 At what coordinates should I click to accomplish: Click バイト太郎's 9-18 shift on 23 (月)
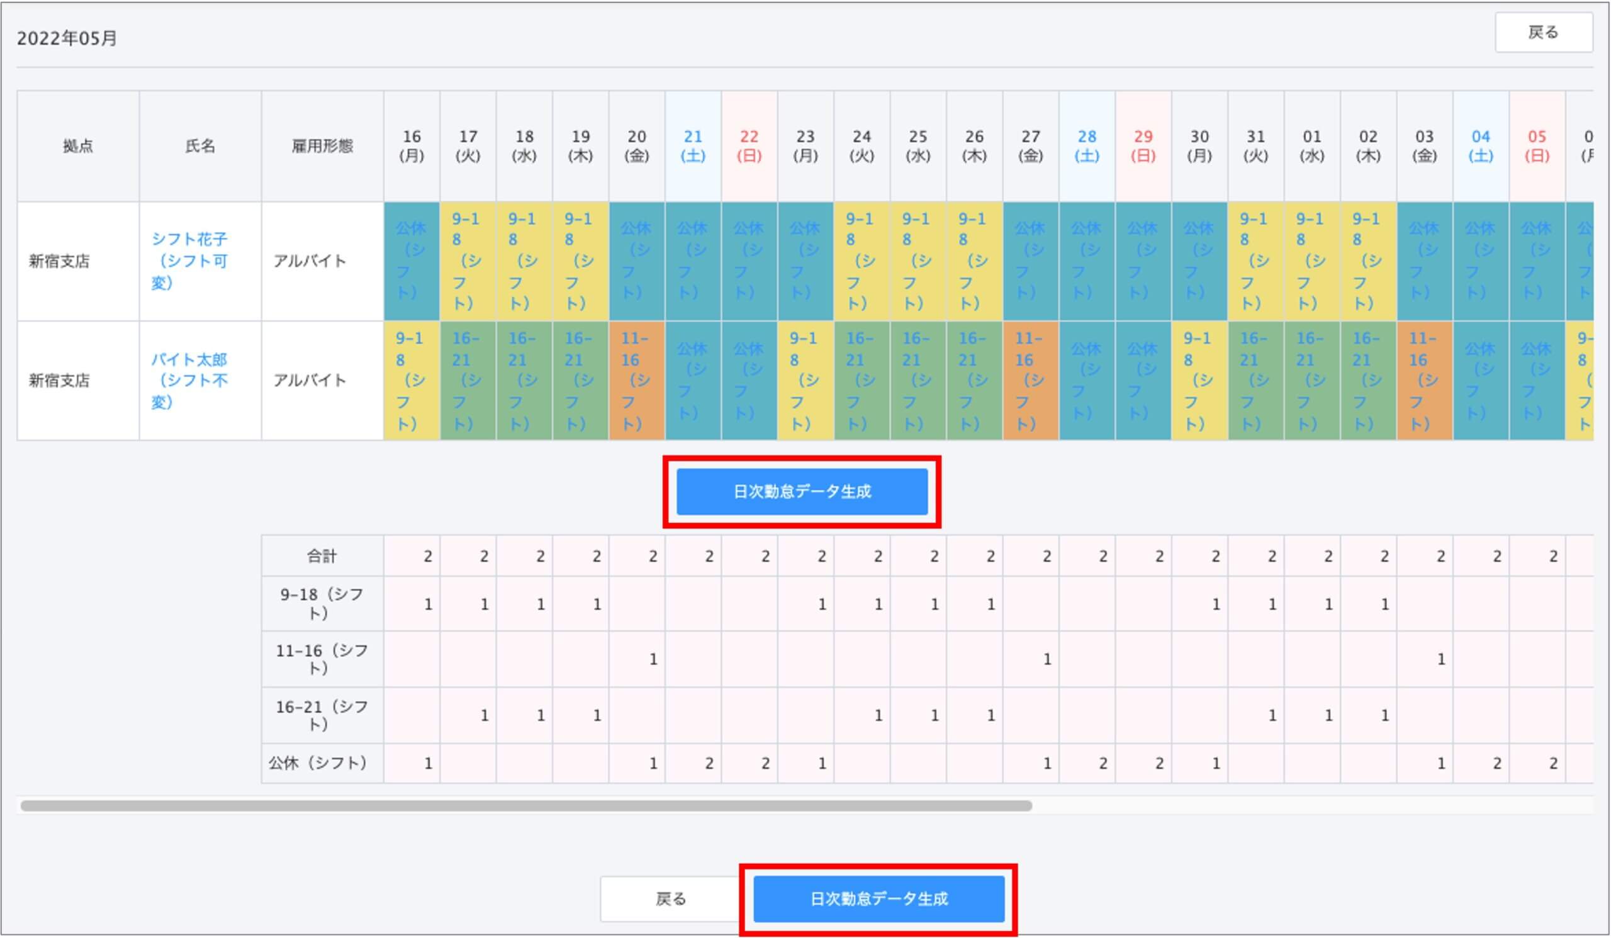805,380
